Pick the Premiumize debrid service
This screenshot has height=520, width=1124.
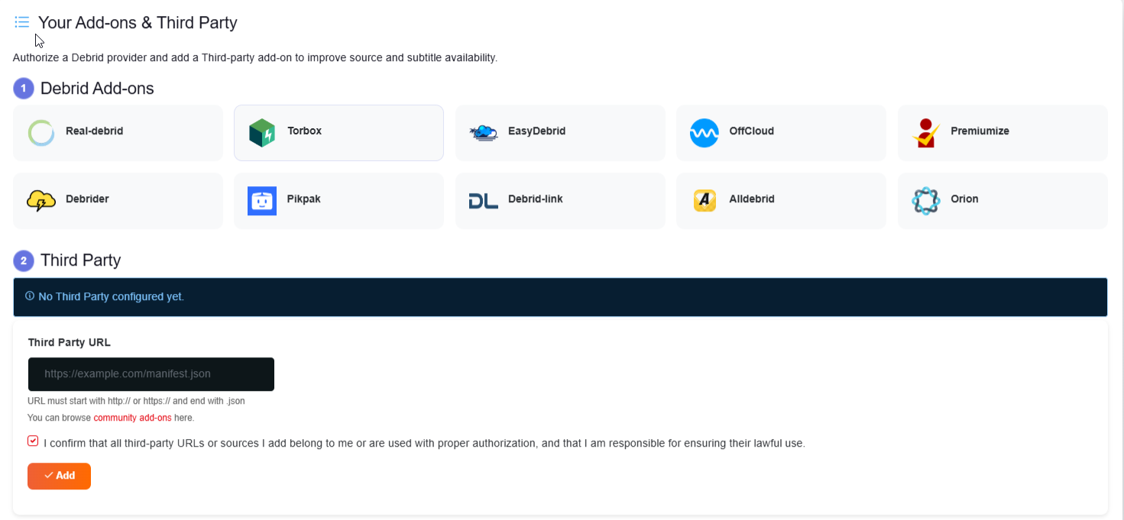[925, 131]
